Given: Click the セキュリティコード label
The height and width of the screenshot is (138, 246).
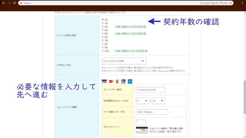Looking at the screenshot, I should (x=111, y=127).
